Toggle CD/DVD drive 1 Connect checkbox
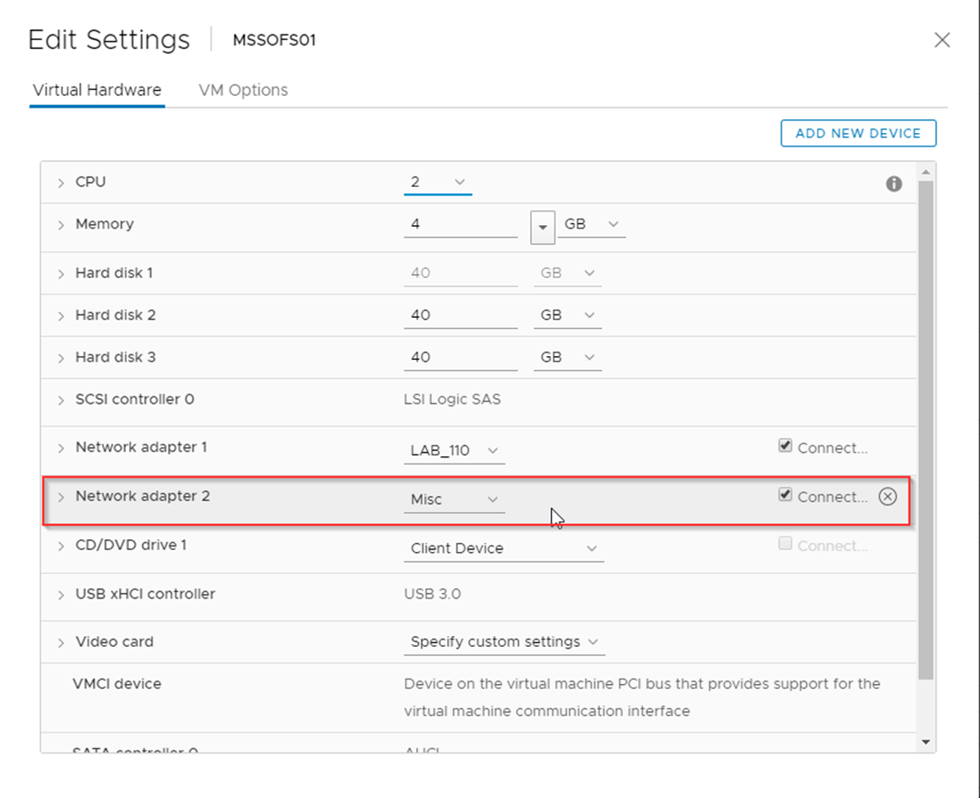The width and height of the screenshot is (980, 798). coord(785,544)
